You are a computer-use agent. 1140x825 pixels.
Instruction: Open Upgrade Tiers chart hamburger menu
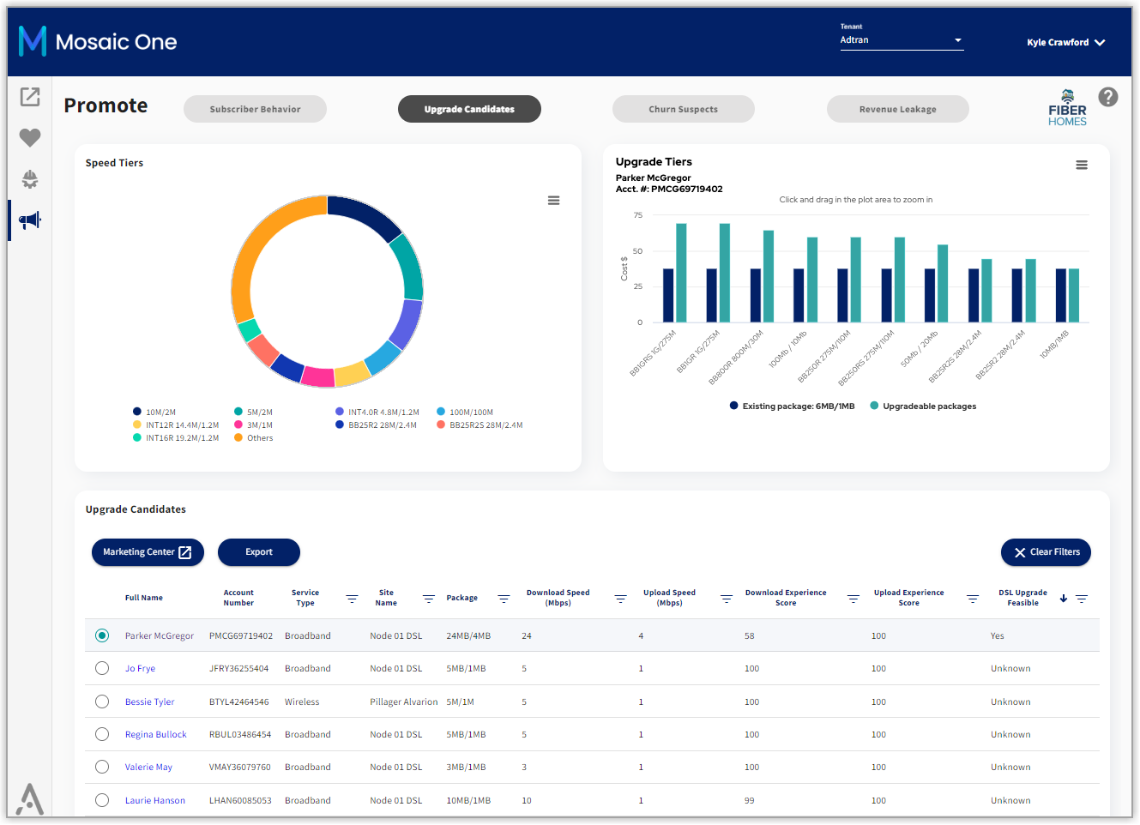[1082, 165]
